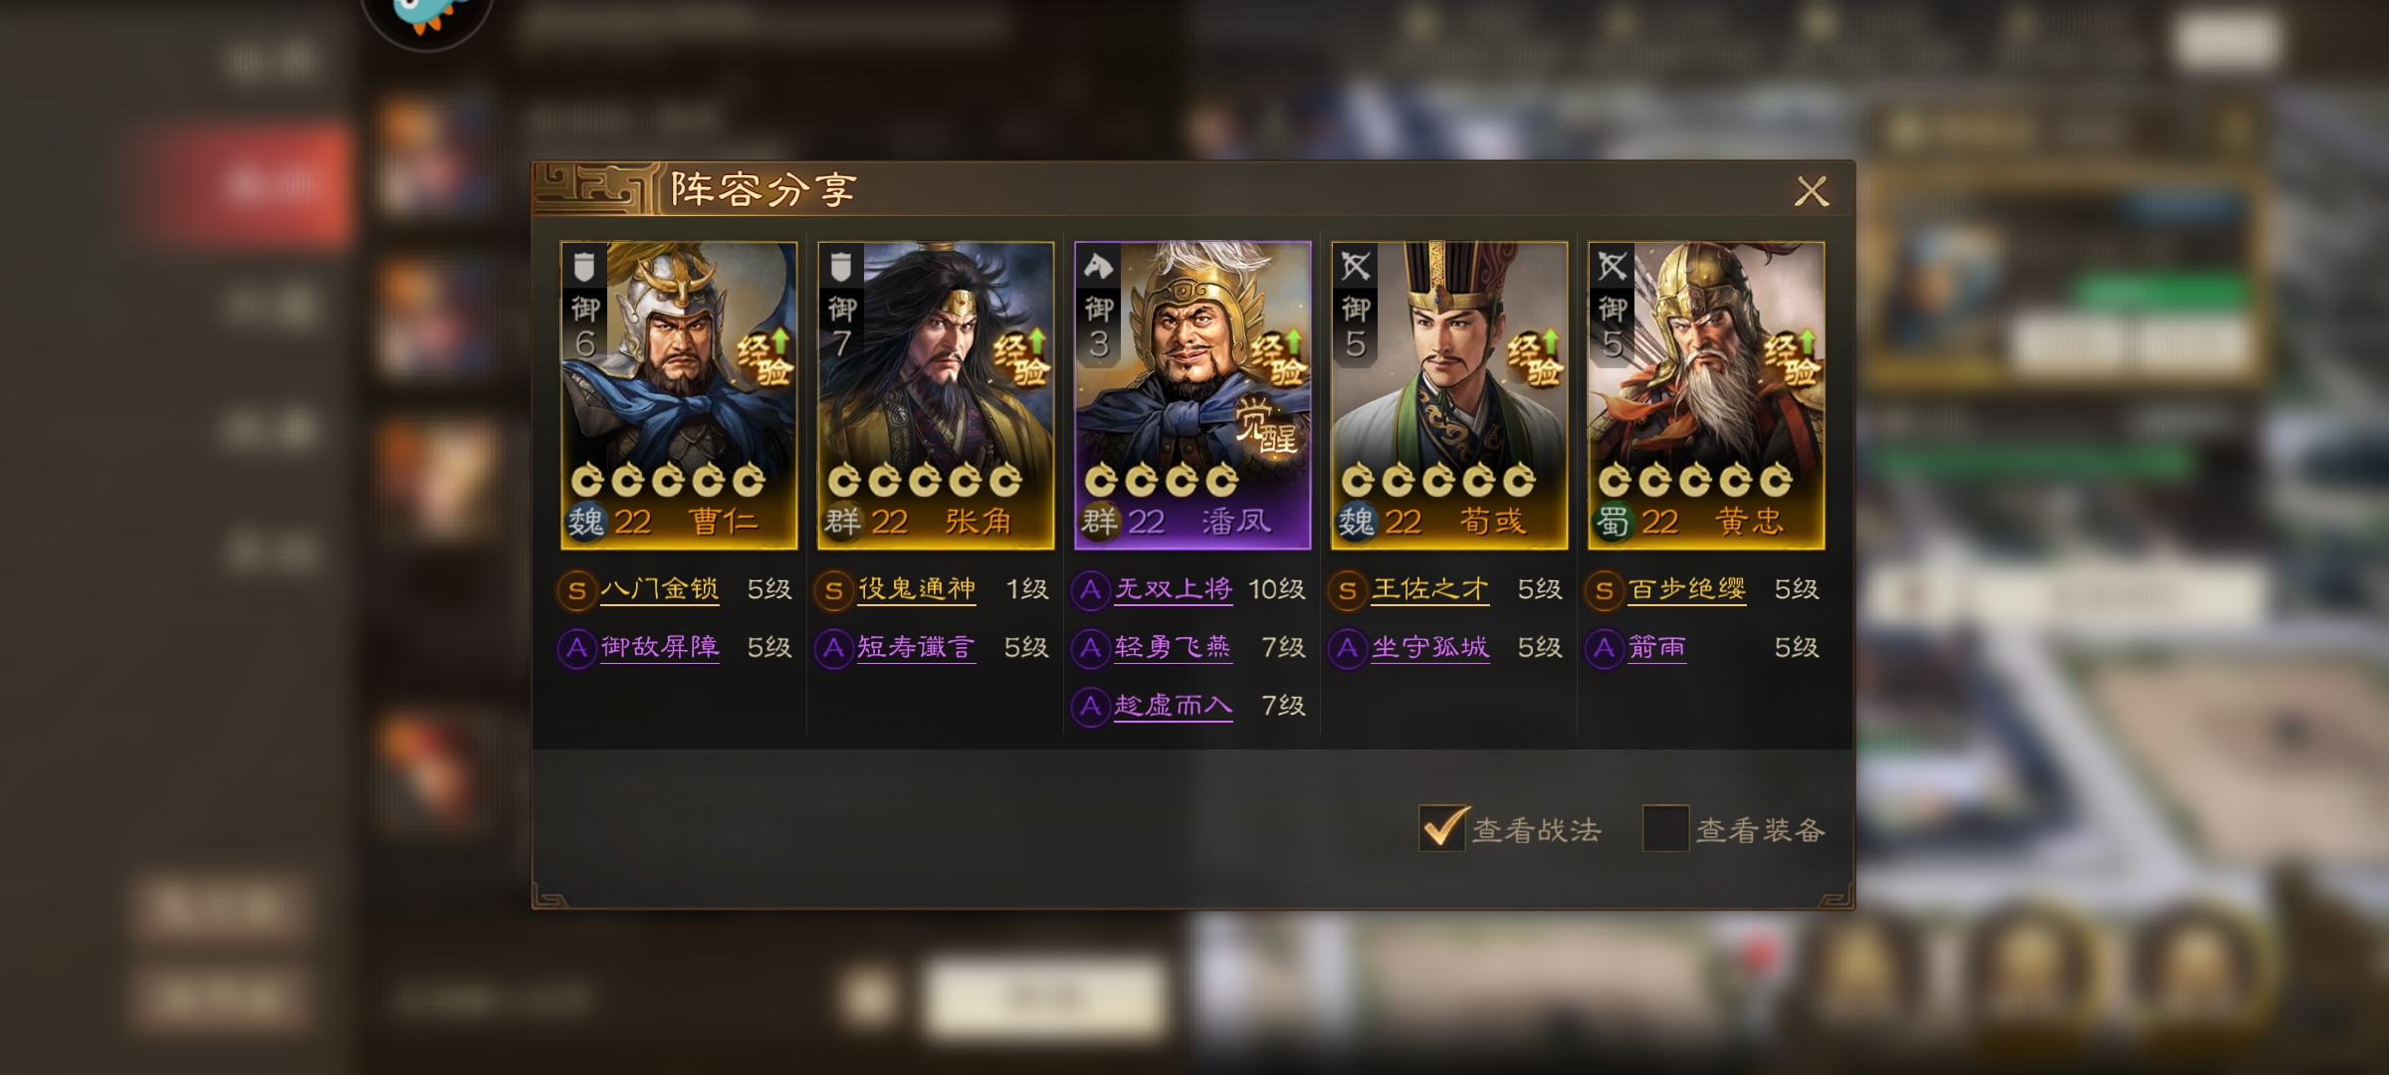Click the 魏 faction badge on 荀彧 card
This screenshot has width=2389, height=1075.
(x=1357, y=522)
